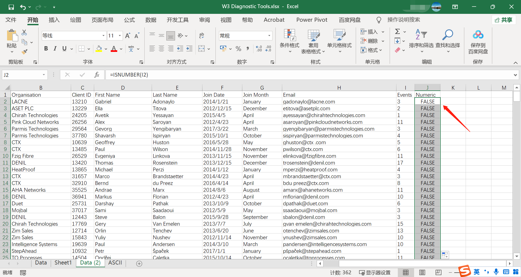
Task: Switch to the 公式 ribbon tab
Action: click(x=129, y=20)
